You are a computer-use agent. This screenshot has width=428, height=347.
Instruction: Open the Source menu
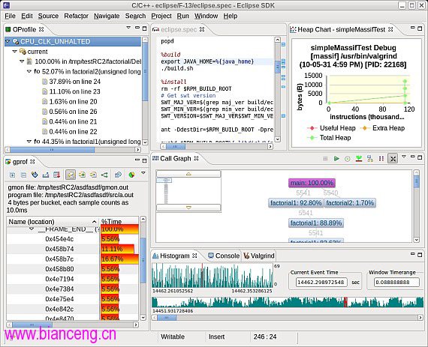[x=48, y=16]
